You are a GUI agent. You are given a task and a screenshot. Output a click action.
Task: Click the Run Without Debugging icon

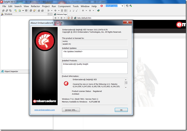pos(55,11)
